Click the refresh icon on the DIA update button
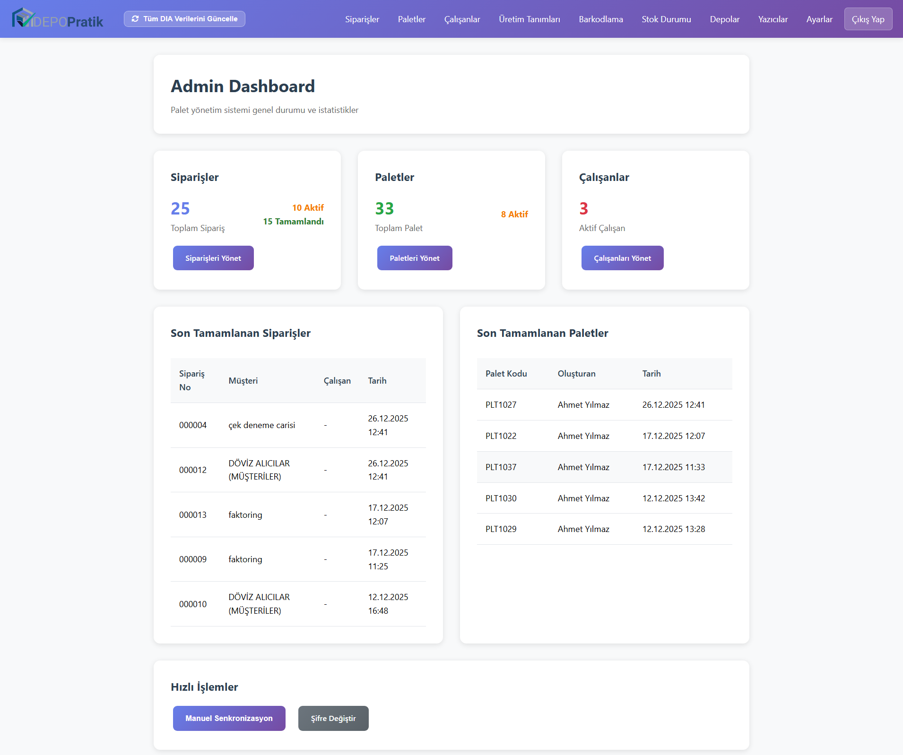Screen dimensions: 903x755 coord(136,19)
